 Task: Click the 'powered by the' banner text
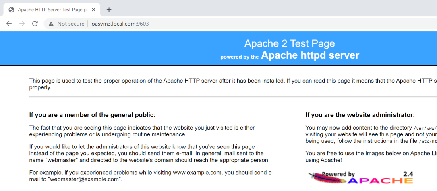pos(240,57)
